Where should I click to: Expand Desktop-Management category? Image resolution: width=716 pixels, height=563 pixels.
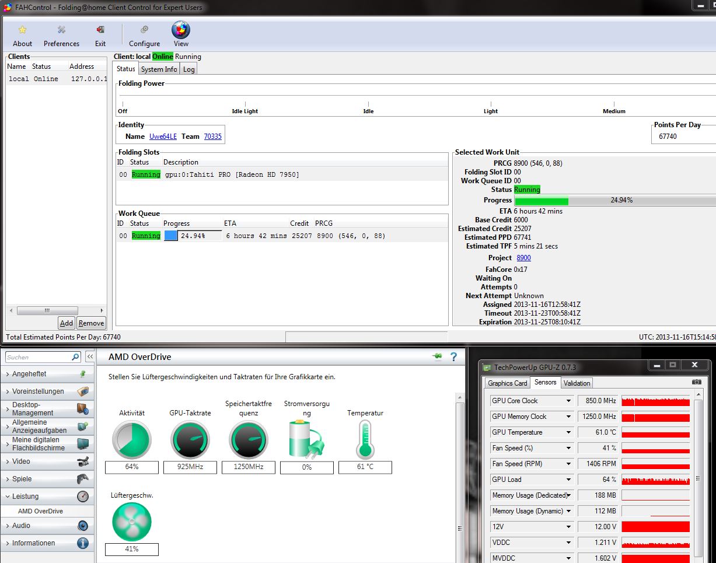[x=47, y=408]
